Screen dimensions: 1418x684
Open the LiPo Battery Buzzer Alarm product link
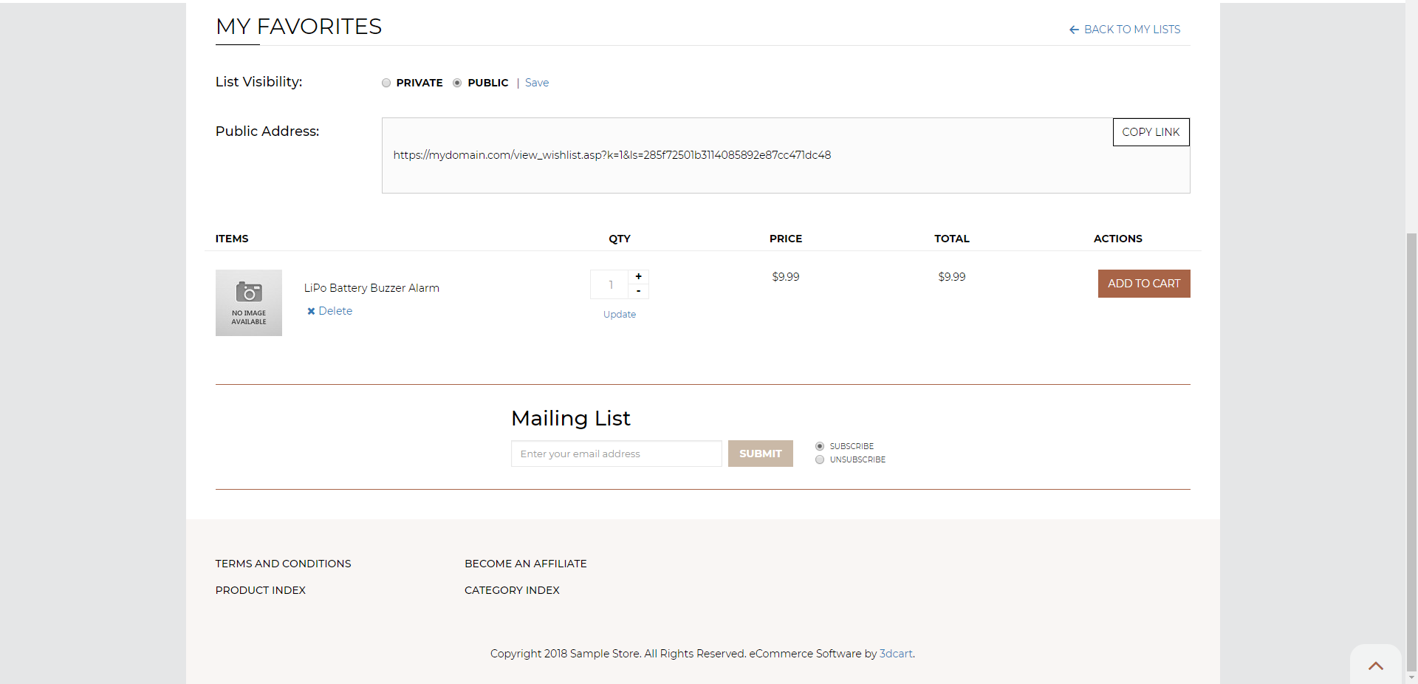[371, 288]
